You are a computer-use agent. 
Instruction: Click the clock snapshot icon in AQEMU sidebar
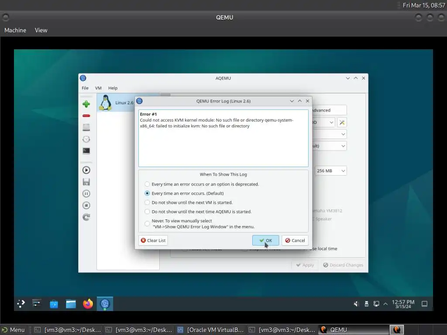pyautogui.click(x=86, y=139)
